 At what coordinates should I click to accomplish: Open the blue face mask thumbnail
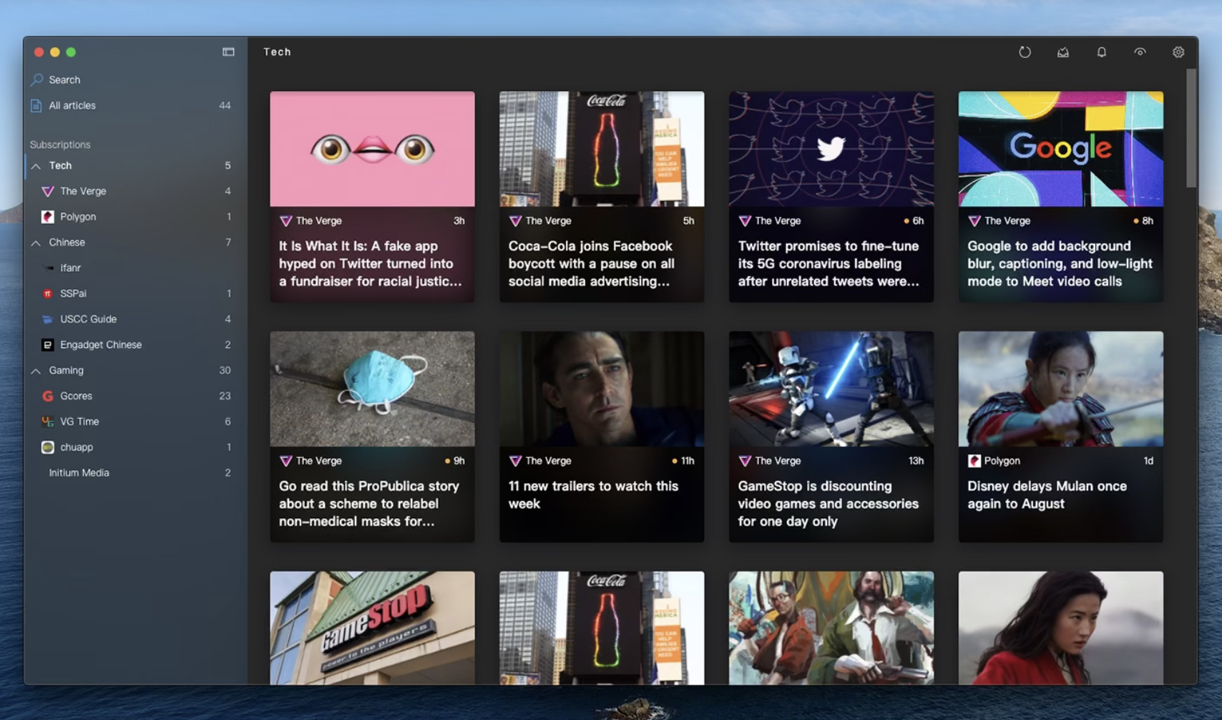pyautogui.click(x=372, y=389)
